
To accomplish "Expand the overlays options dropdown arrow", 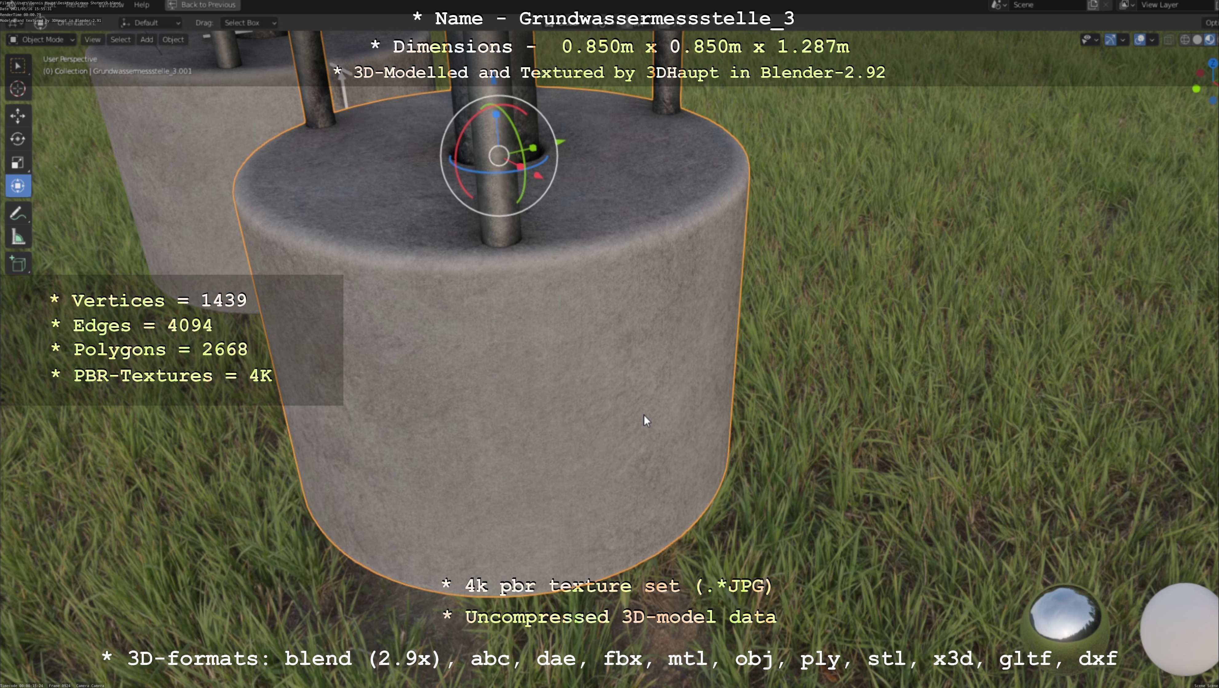I will click(1152, 40).
